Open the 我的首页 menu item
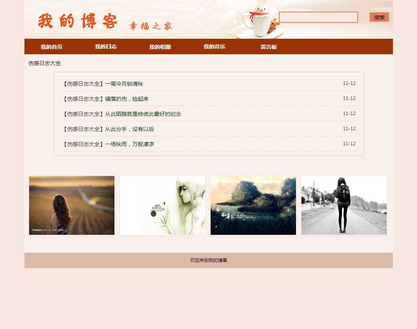Image resolution: width=417 pixels, height=329 pixels. pyautogui.click(x=52, y=47)
